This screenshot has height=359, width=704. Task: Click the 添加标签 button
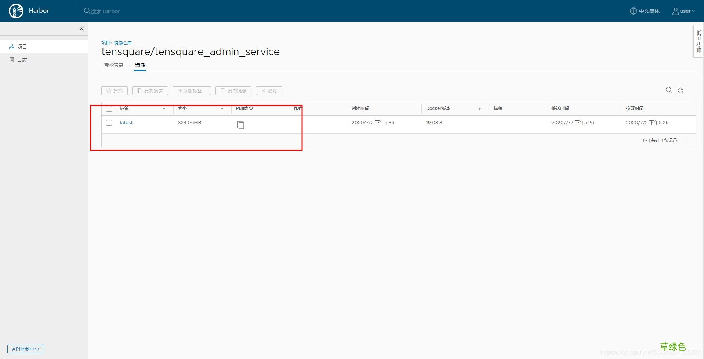192,91
